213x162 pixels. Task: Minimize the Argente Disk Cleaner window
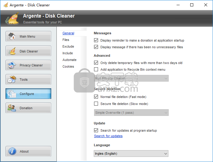pyautogui.click(x=178, y=5)
